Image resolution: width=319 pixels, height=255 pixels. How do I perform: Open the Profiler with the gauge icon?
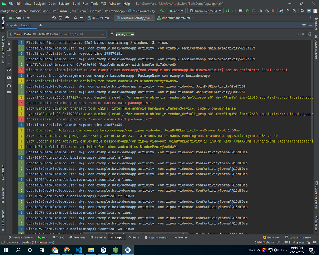click(x=260, y=10)
